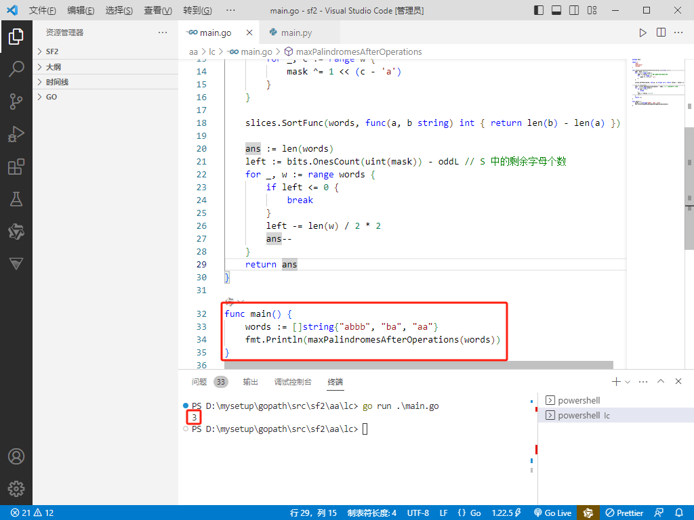Change indentation 制表符长度: 4

point(372,513)
